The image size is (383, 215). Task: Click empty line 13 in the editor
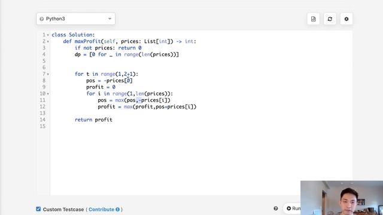point(201,113)
